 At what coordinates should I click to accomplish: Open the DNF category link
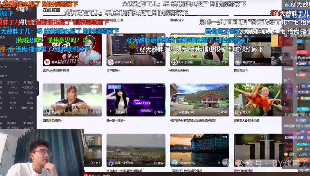click(x=13, y=98)
